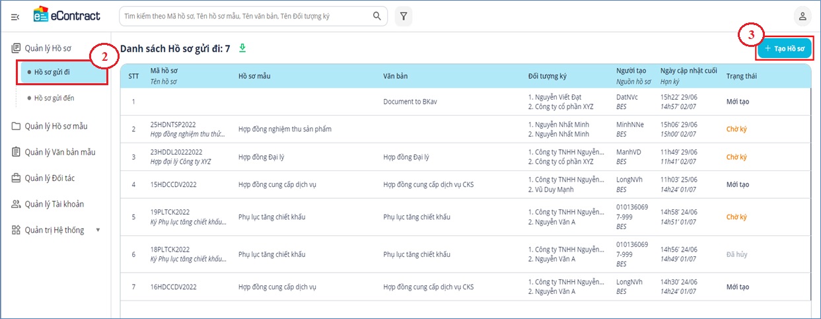The image size is (821, 319).
Task: Open Hồ sơ gửi đến submenu item
Action: pos(54,98)
